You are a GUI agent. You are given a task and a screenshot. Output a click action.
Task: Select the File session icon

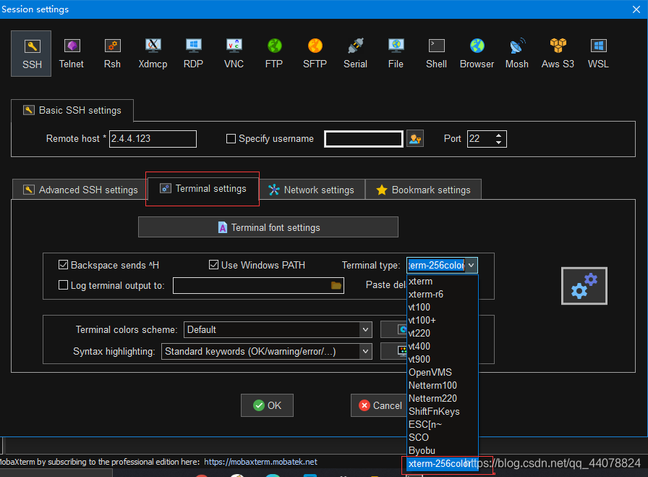point(396,54)
